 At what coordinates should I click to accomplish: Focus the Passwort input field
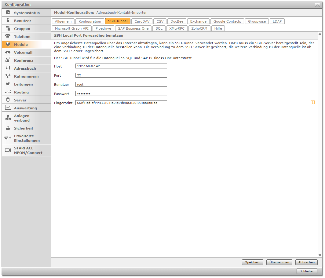coord(121,94)
